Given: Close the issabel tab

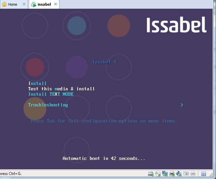Looking at the screenshot, I should pos(56,4).
